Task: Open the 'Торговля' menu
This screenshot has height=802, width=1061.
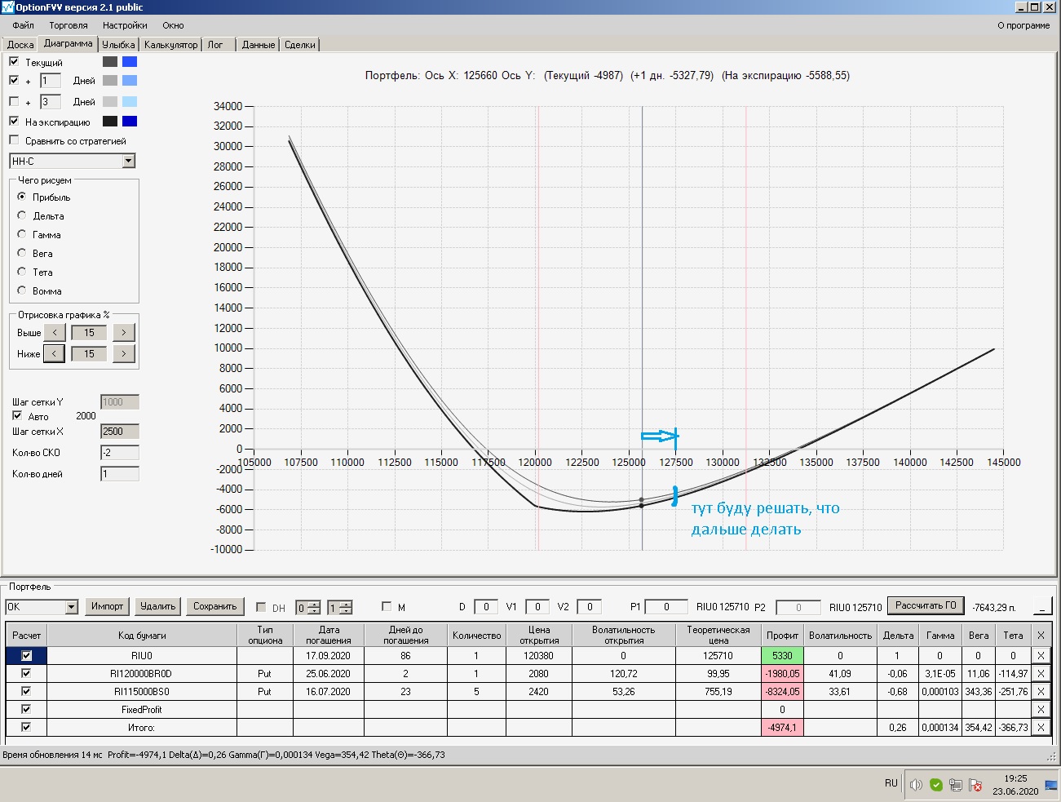Action: [x=69, y=25]
